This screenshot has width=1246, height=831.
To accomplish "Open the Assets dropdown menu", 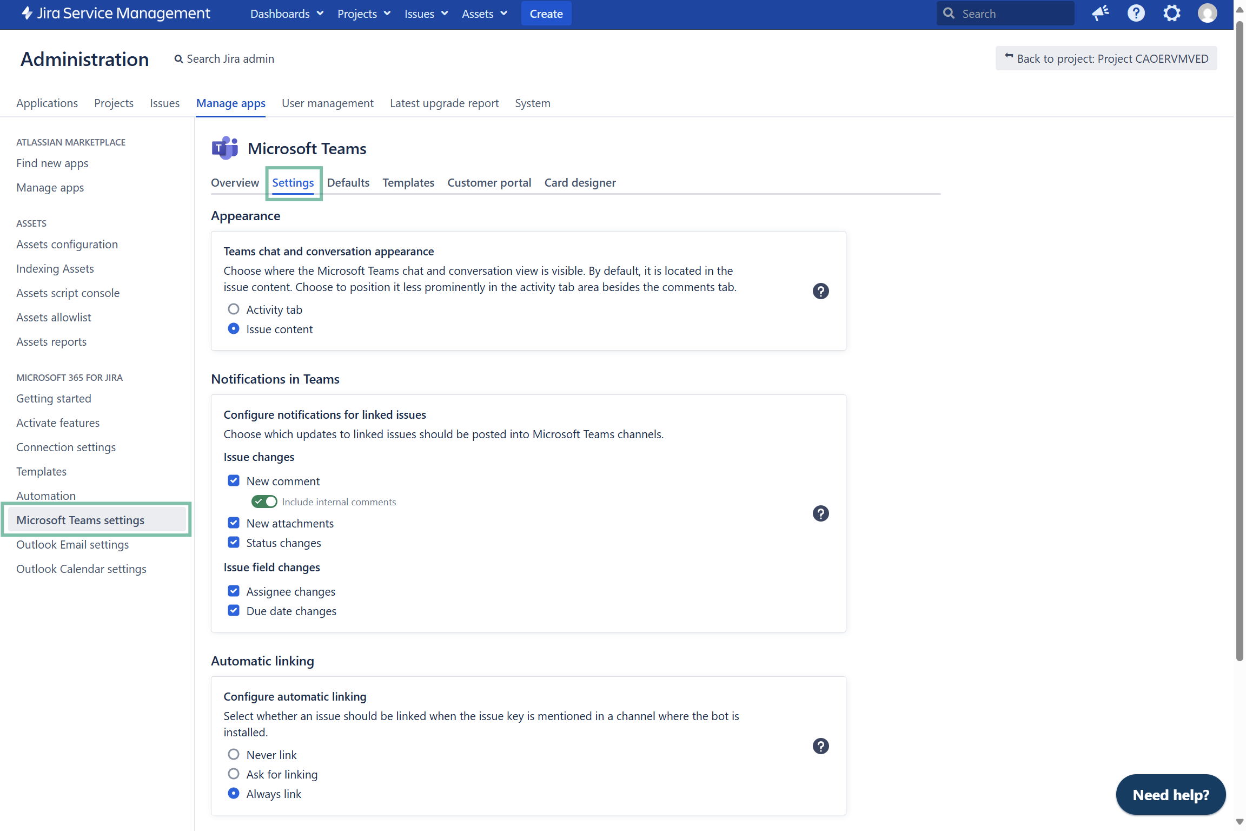I will (x=484, y=14).
